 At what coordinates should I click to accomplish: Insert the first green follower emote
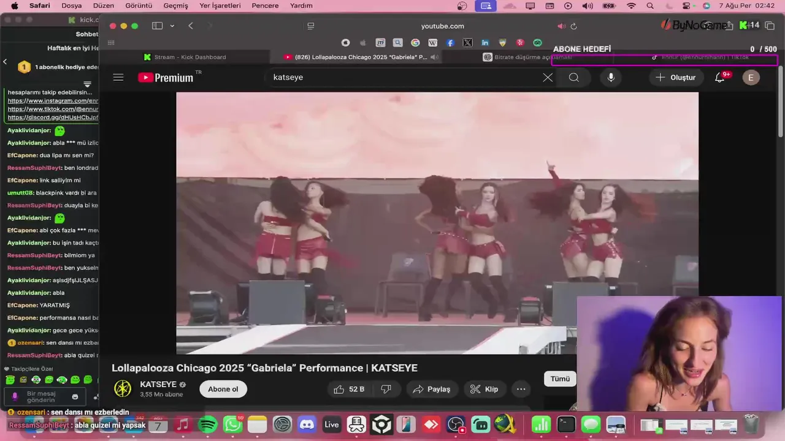(x=10, y=380)
